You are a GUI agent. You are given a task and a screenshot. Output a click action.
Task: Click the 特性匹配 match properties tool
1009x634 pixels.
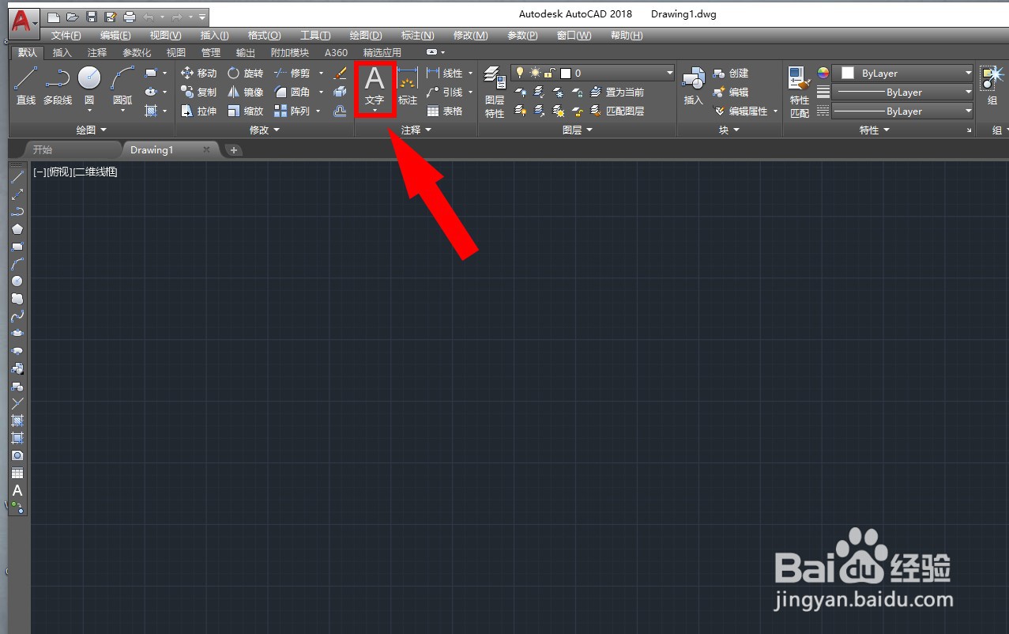[x=800, y=92]
